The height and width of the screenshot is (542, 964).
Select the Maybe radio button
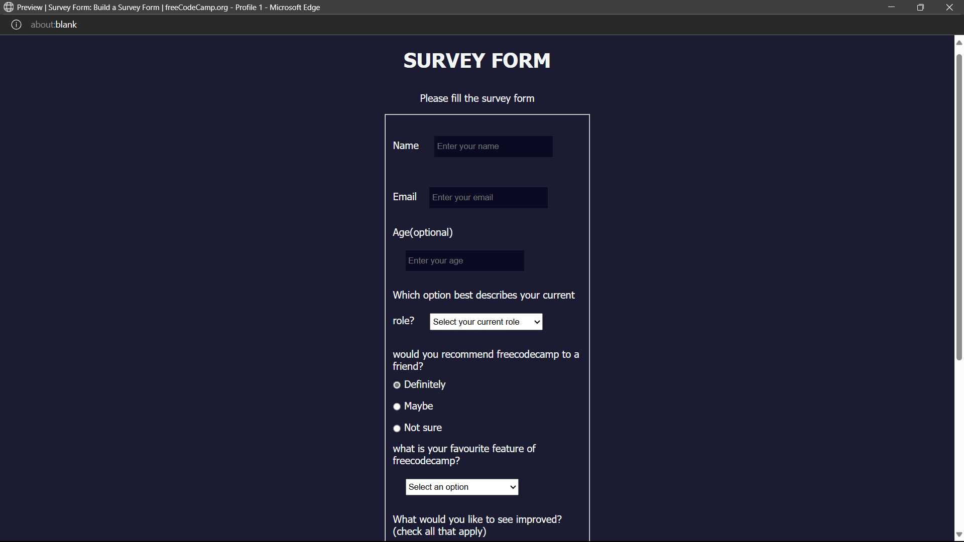pos(397,406)
